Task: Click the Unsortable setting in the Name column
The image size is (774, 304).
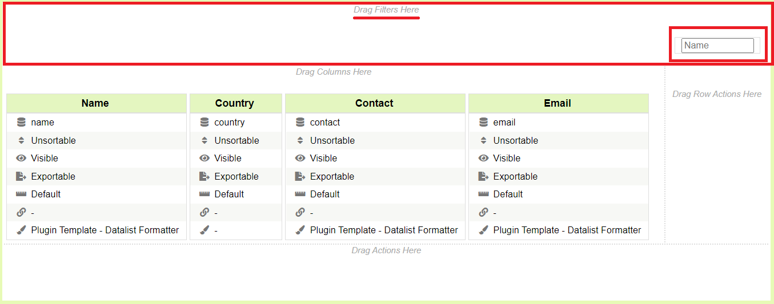Action: [x=53, y=140]
